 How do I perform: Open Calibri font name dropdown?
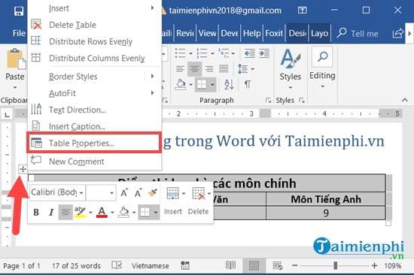[x=57, y=192]
